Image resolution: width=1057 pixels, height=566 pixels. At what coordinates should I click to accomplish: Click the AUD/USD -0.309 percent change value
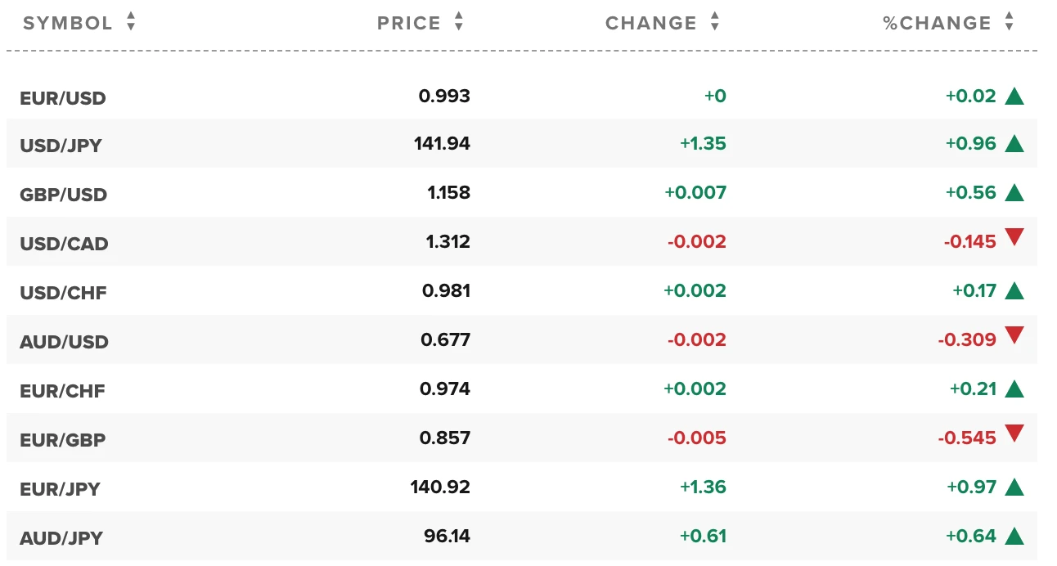coord(967,339)
